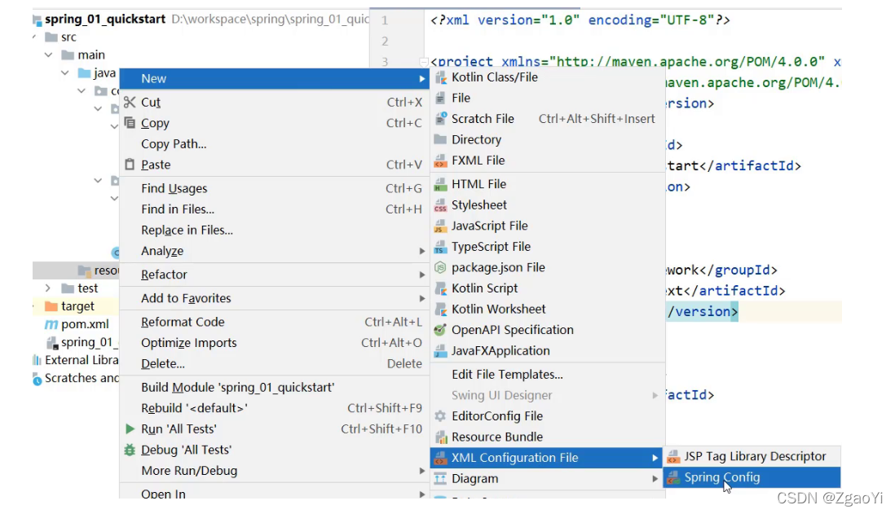Open the Refactor submenu arrow
The width and height of the screenshot is (895, 514).
[421, 275]
